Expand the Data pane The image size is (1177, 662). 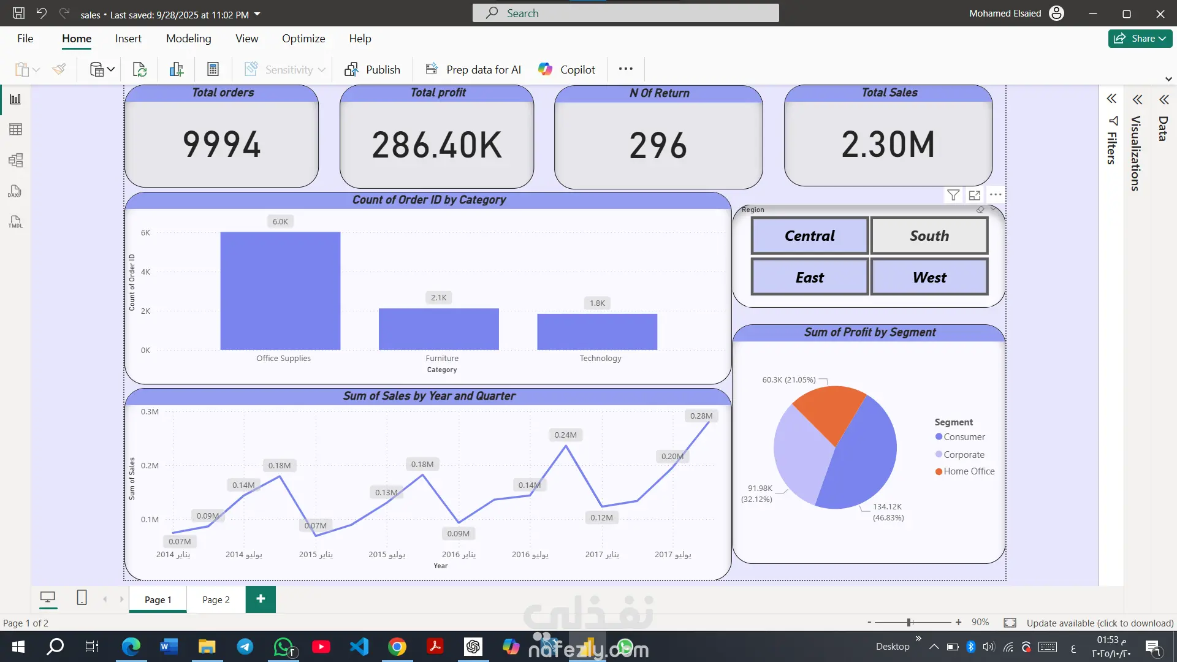pos(1164,99)
